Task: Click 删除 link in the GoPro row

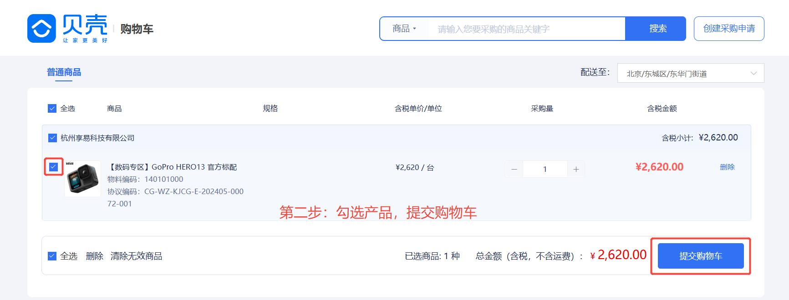Action: pos(727,167)
